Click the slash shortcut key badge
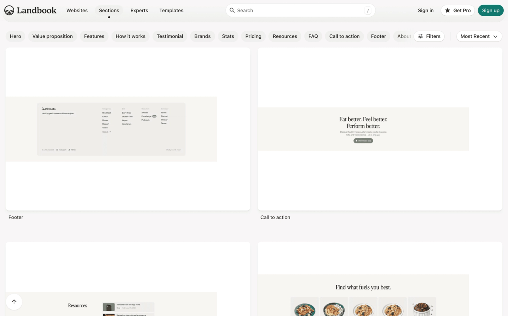 [368, 11]
